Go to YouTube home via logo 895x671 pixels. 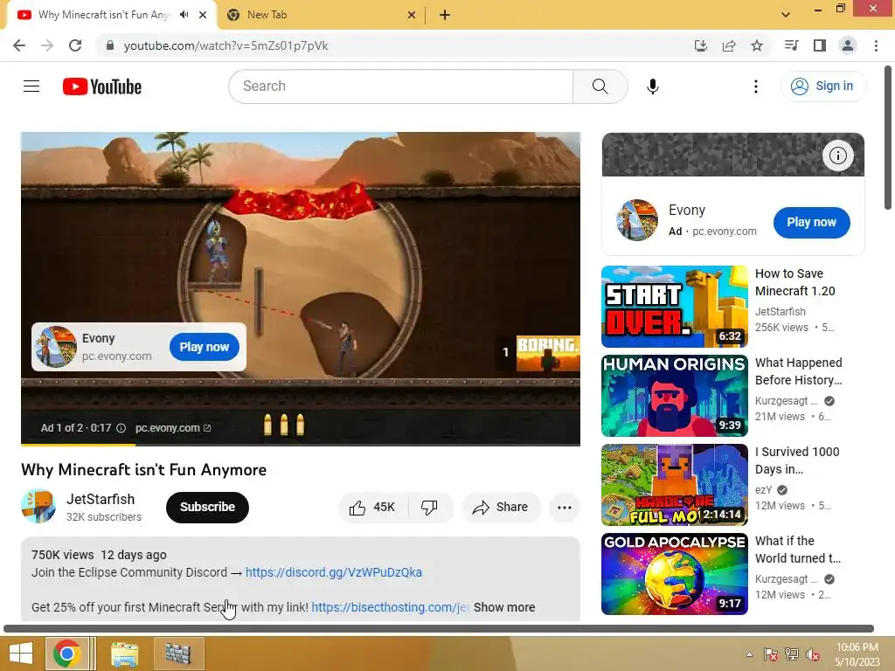[102, 86]
